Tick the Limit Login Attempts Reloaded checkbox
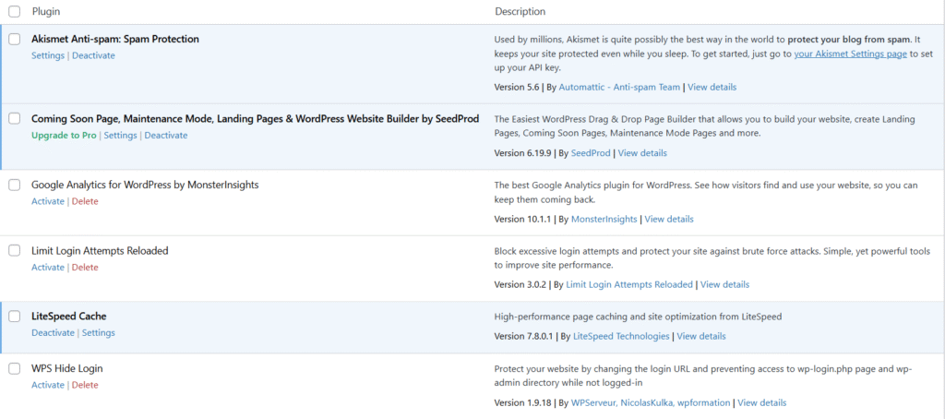The height and width of the screenshot is (419, 945). tap(15, 251)
